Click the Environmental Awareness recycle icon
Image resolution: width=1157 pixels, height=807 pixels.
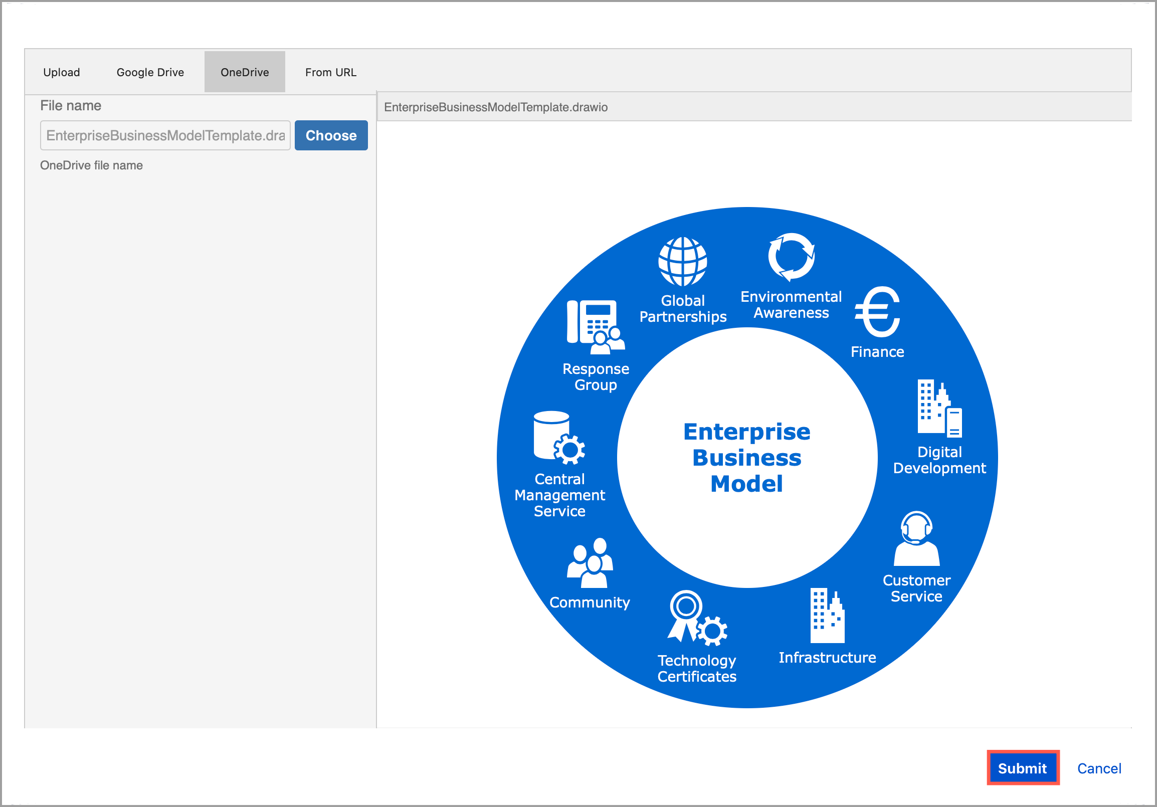(791, 258)
